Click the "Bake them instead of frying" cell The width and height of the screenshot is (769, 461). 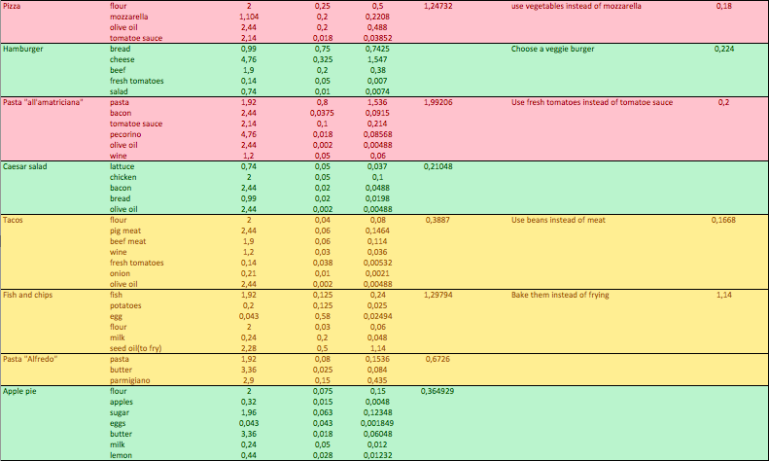point(560,295)
